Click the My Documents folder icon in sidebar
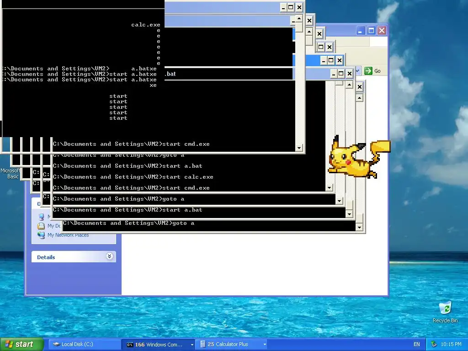This screenshot has height=351, width=468. [x=41, y=226]
